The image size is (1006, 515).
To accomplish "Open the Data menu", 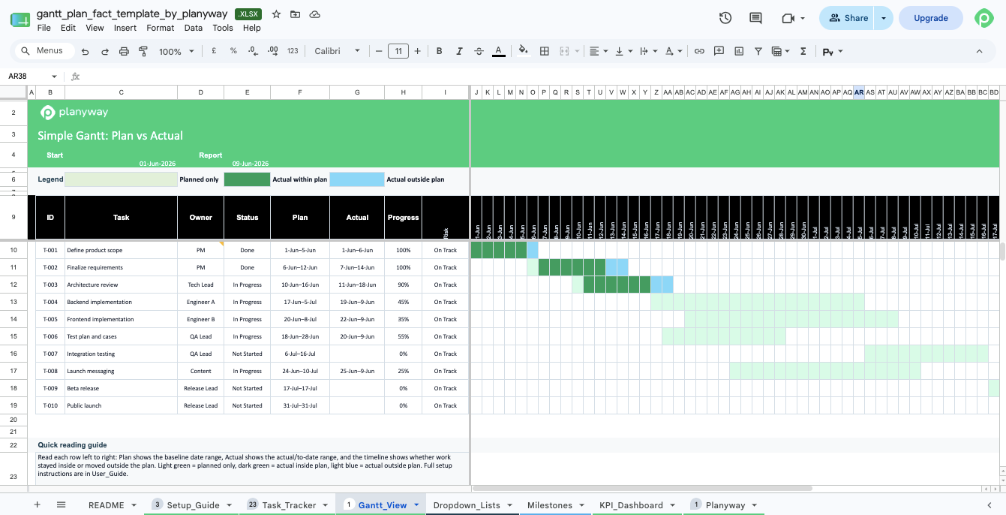I will [194, 28].
